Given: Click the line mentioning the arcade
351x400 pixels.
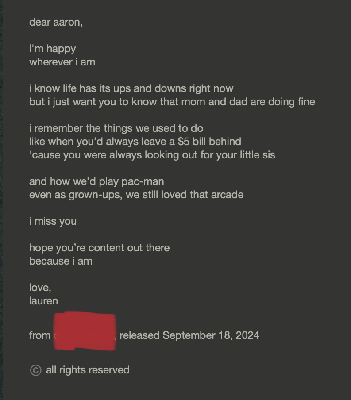Looking at the screenshot, I should click(x=136, y=195).
